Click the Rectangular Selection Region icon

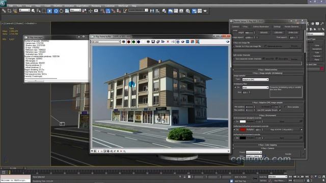(x=44, y=11)
